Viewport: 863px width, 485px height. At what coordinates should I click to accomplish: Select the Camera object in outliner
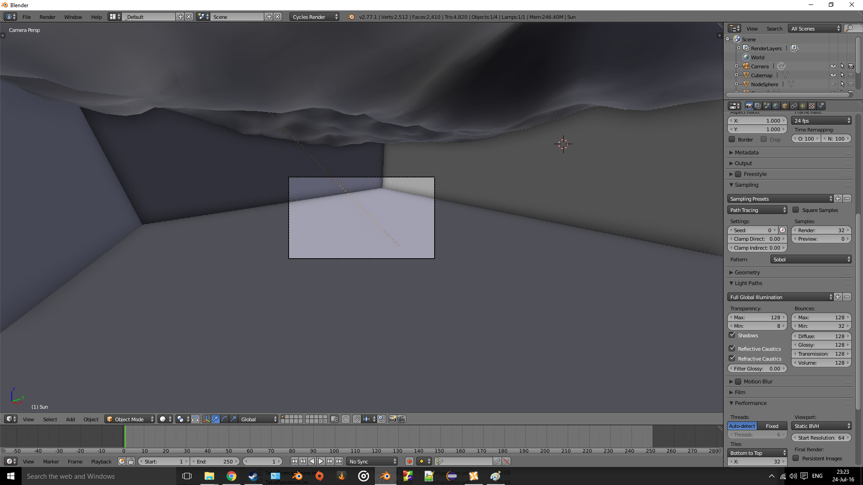[759, 66]
